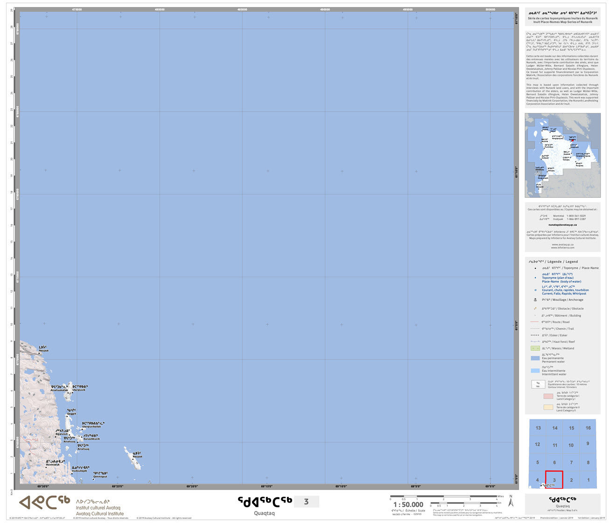Click the 'Institut culturel Avataq' text
The height and width of the screenshot is (525, 609).
coord(98,508)
